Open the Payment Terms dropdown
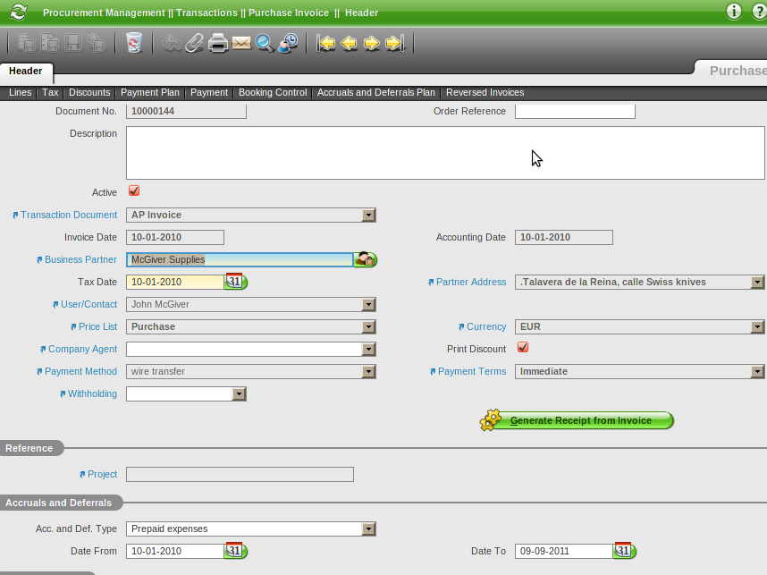Viewport: 767px width, 575px height. [757, 371]
